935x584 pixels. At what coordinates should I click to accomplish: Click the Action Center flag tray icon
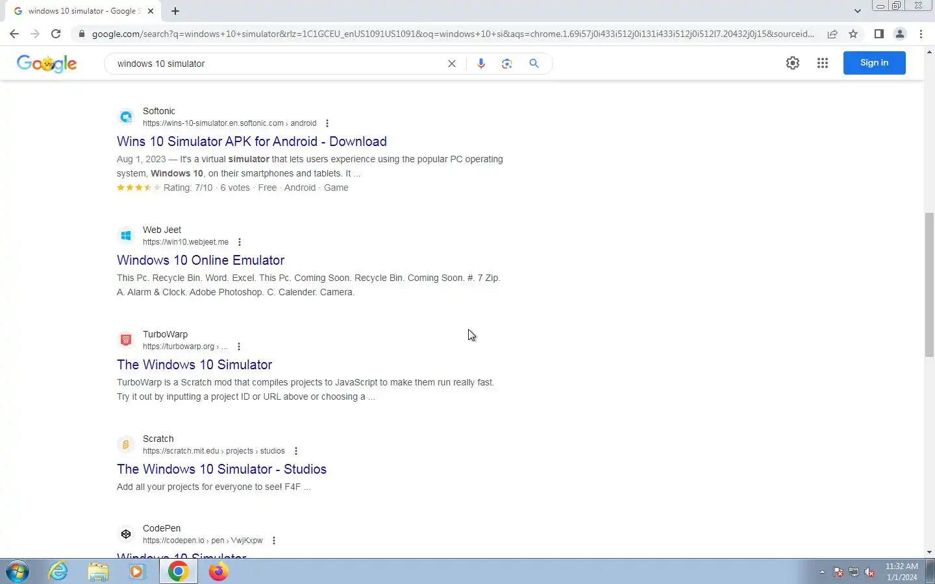point(838,572)
